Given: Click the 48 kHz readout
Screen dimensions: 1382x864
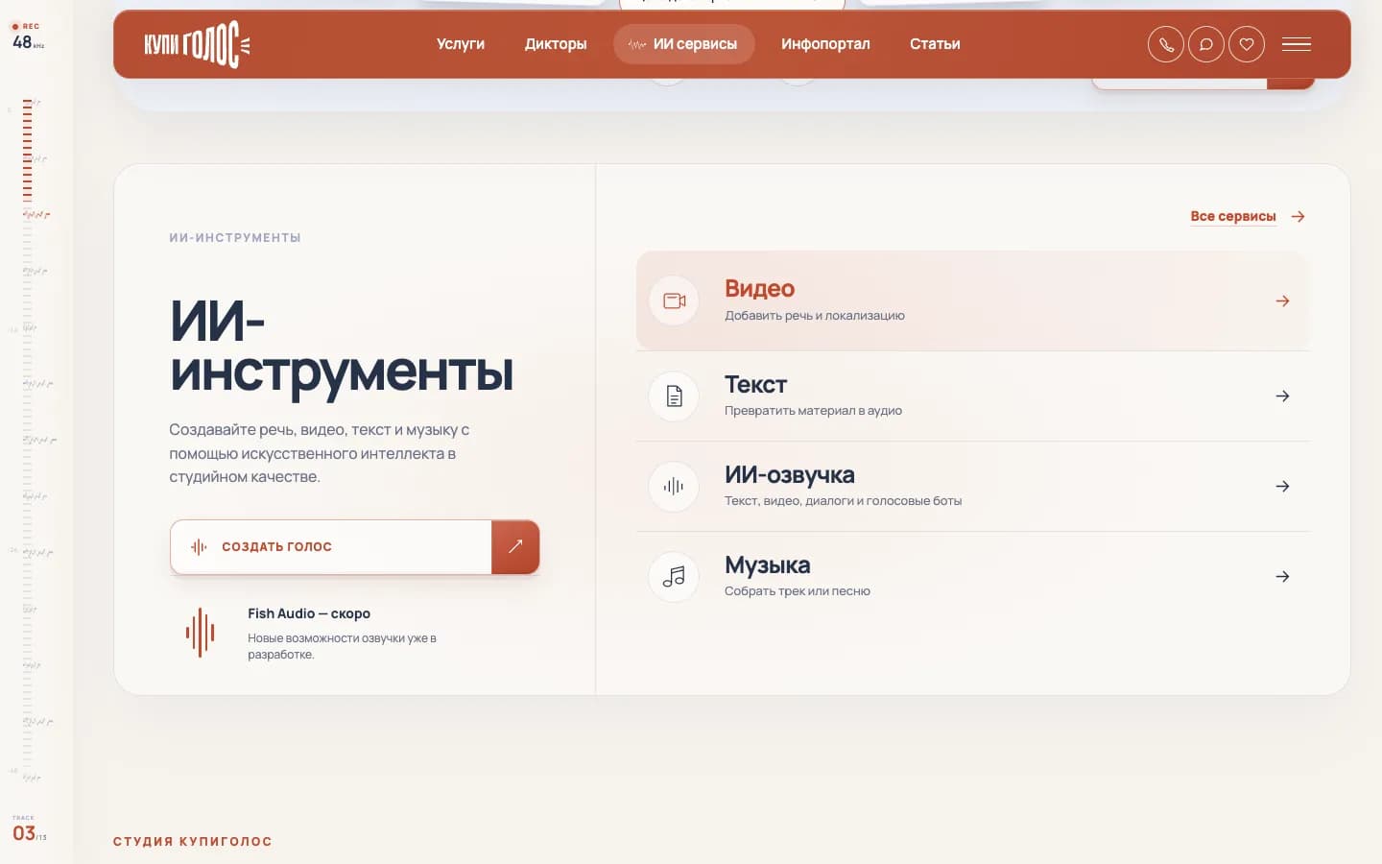Looking at the screenshot, I should tap(28, 42).
